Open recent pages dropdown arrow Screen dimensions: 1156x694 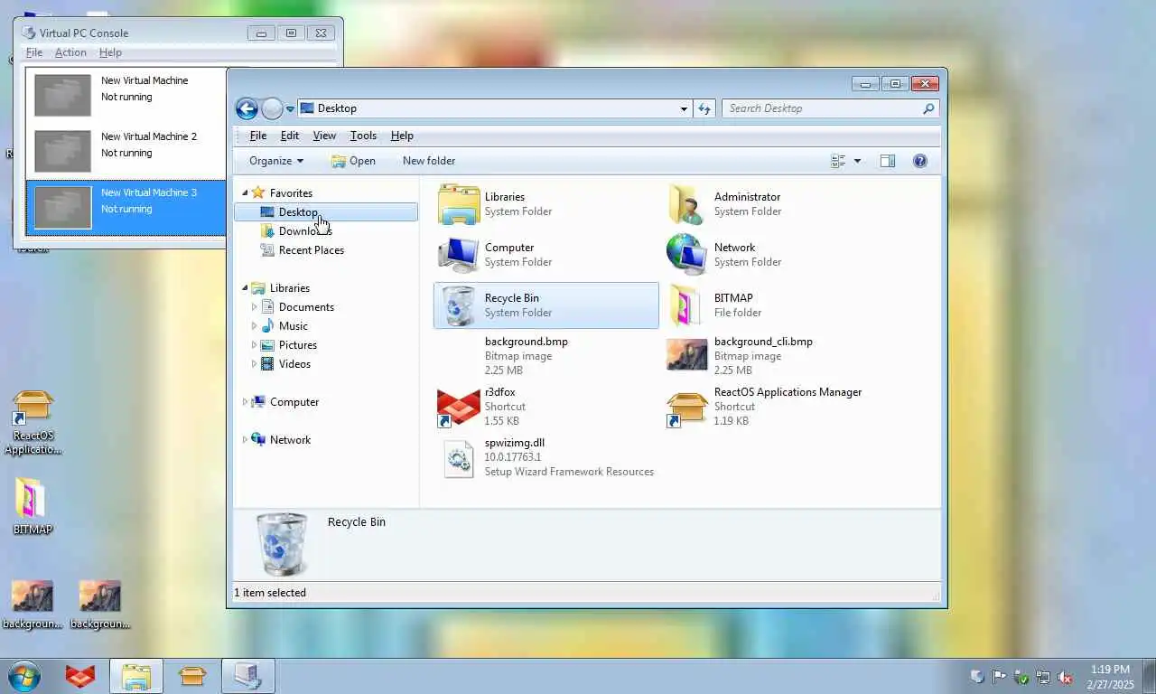pyautogui.click(x=290, y=109)
